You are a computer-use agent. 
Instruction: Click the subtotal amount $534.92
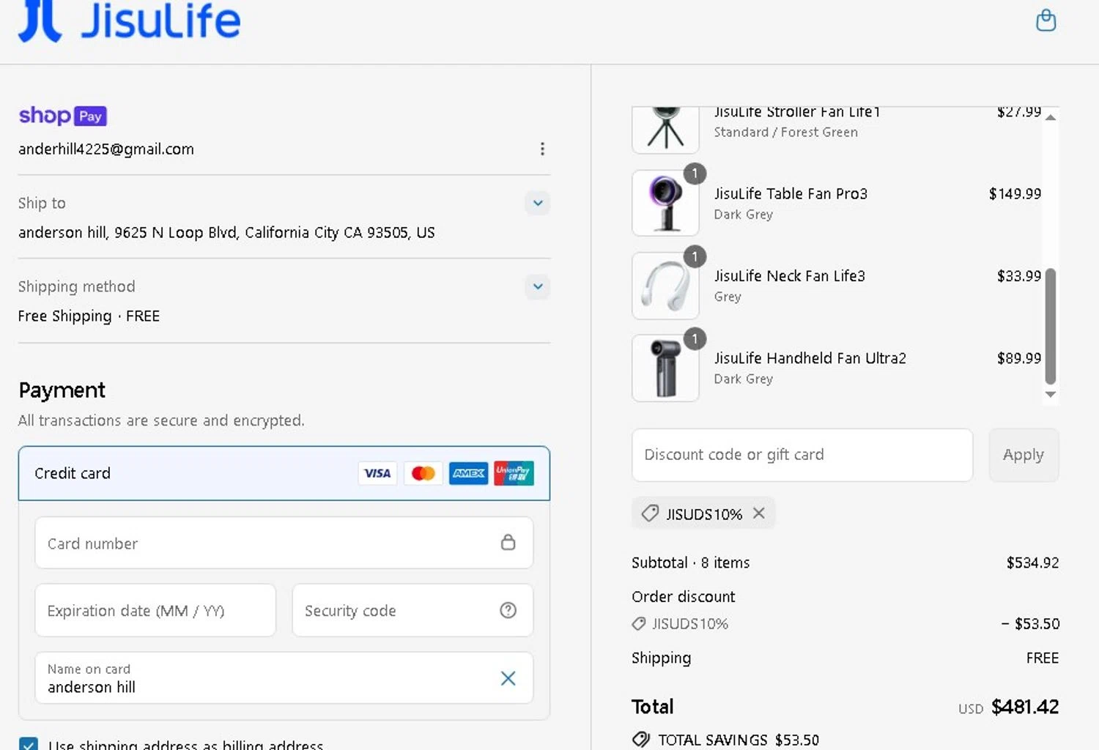(1032, 562)
